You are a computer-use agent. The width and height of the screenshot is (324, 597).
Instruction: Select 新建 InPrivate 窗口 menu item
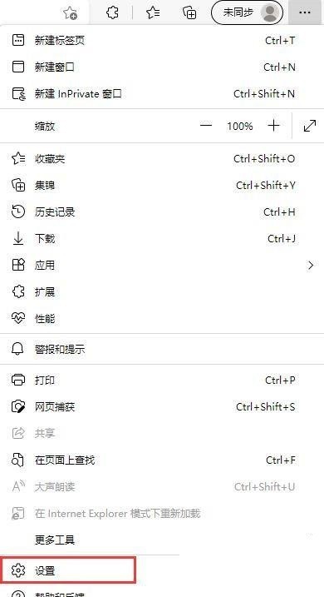click(x=162, y=93)
